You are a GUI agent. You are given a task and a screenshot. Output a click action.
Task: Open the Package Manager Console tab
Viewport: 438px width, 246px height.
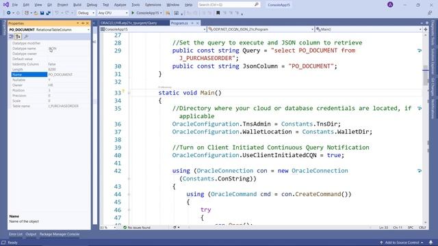[60, 234]
